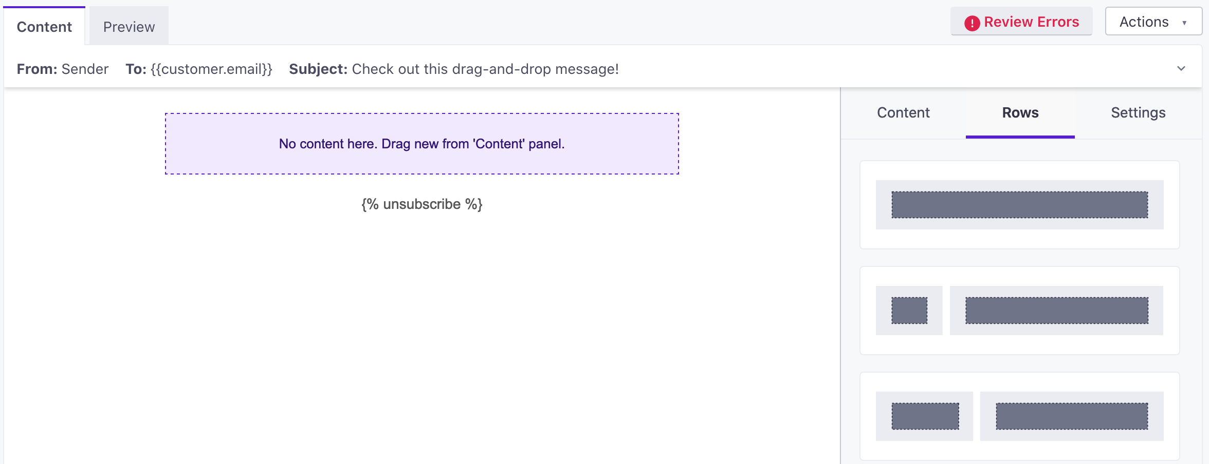Open the Content panel tab
The image size is (1209, 464).
[903, 112]
